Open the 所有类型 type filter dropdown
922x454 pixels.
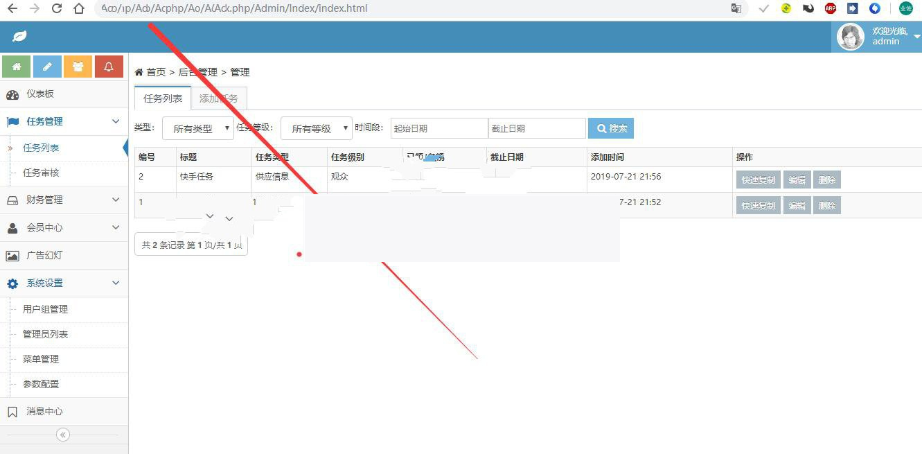click(x=197, y=128)
